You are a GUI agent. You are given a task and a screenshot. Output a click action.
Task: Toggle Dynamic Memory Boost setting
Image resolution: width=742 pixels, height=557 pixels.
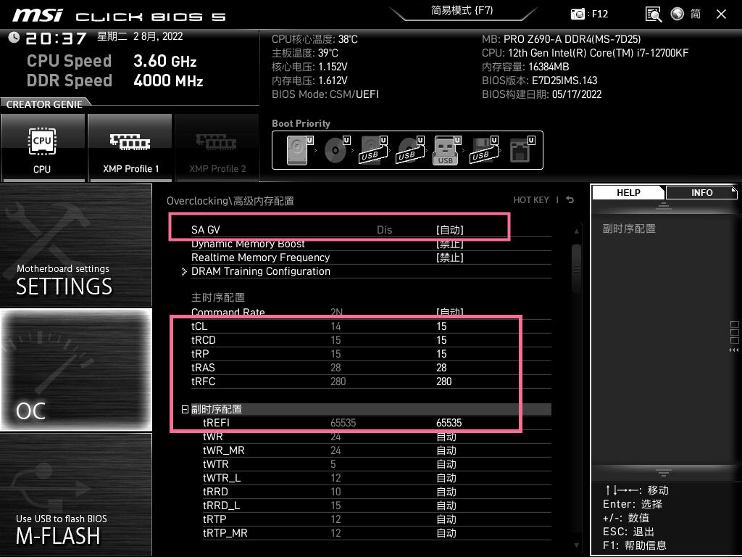449,244
